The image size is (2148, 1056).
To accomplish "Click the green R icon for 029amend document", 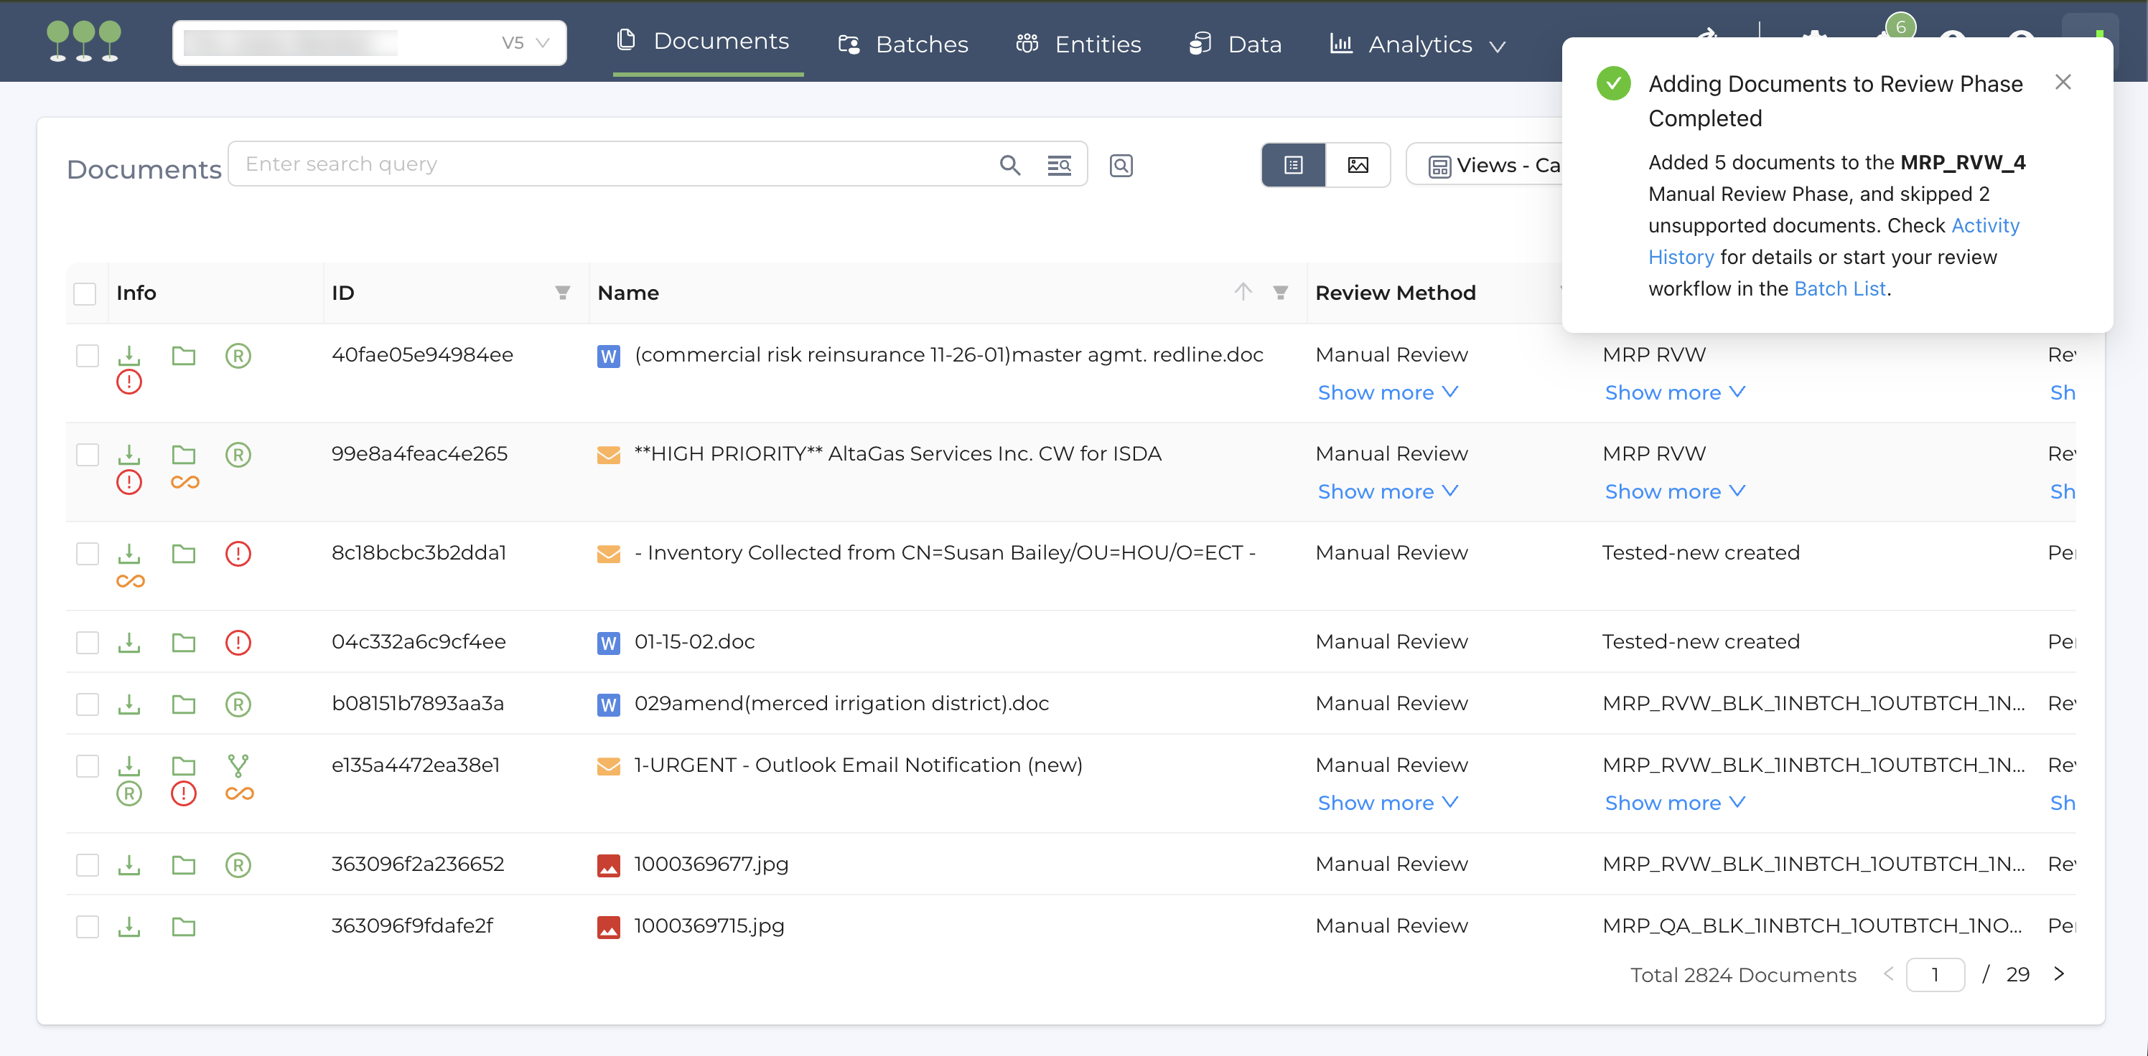I will [x=238, y=704].
